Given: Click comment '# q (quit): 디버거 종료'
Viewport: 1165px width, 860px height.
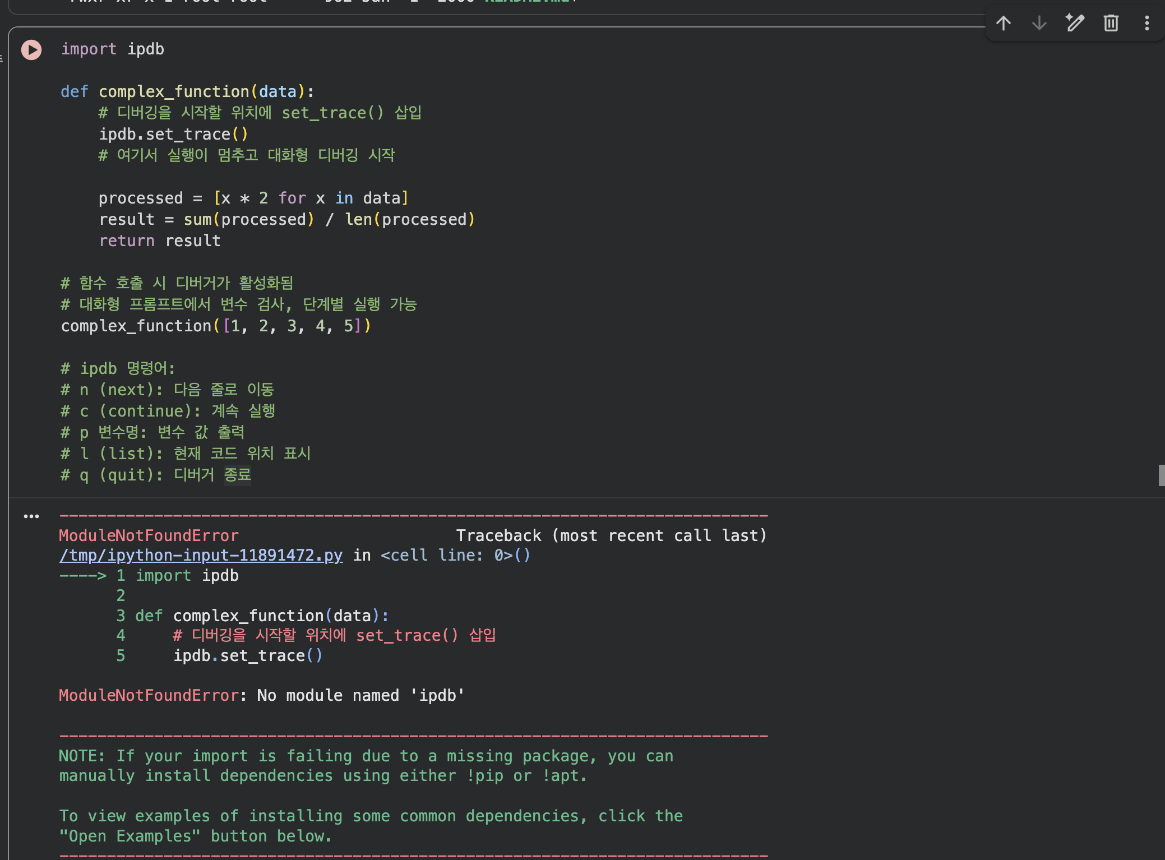Looking at the screenshot, I should pos(156,475).
